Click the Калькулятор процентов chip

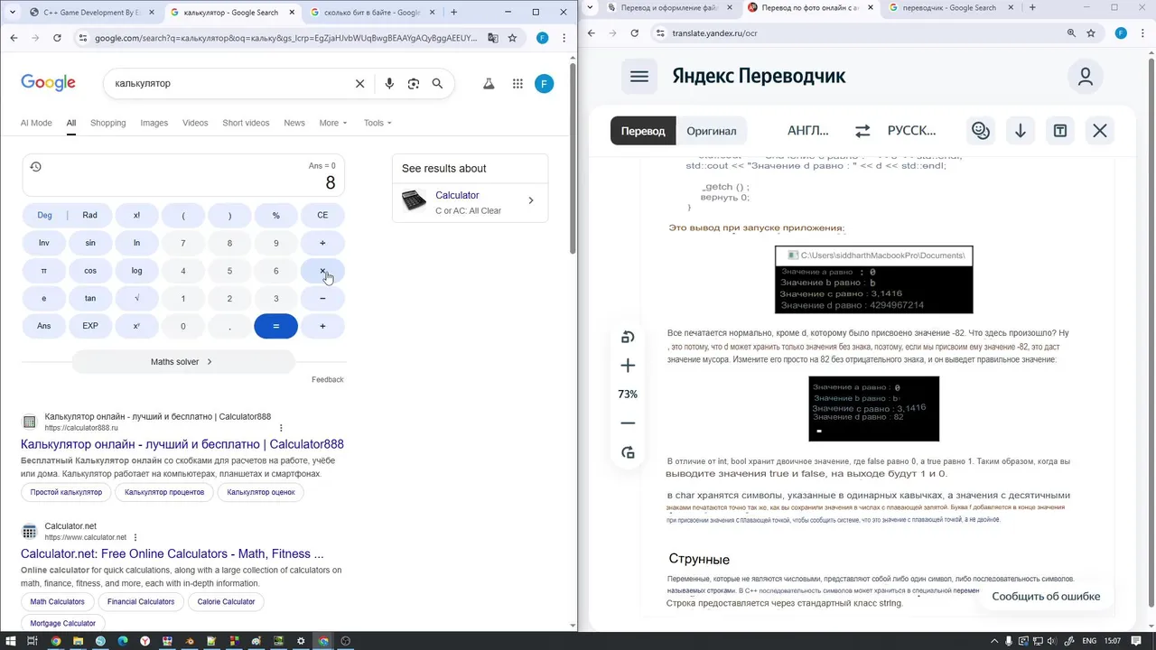pos(164,492)
